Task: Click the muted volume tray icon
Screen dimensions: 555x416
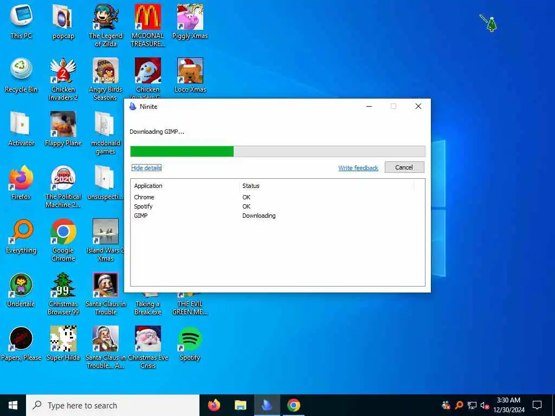Action: pos(485,405)
